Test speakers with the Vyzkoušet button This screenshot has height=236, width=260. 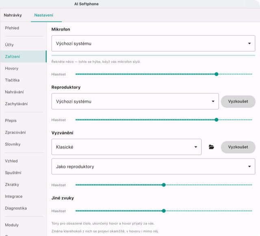pos(238,101)
